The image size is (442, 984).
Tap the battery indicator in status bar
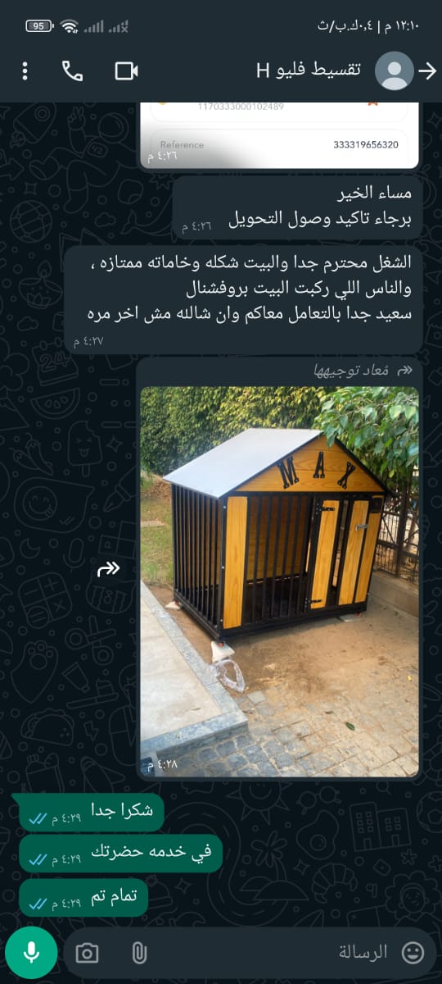pos(38,26)
